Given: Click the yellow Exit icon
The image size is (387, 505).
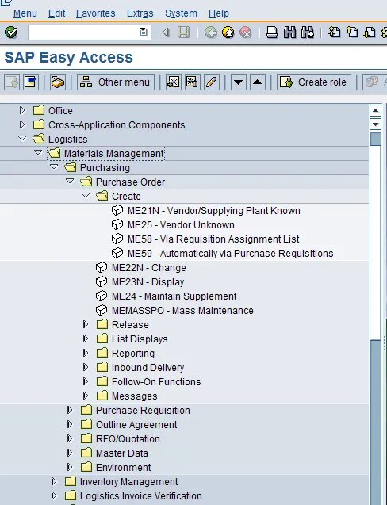Looking at the screenshot, I should click(228, 33).
